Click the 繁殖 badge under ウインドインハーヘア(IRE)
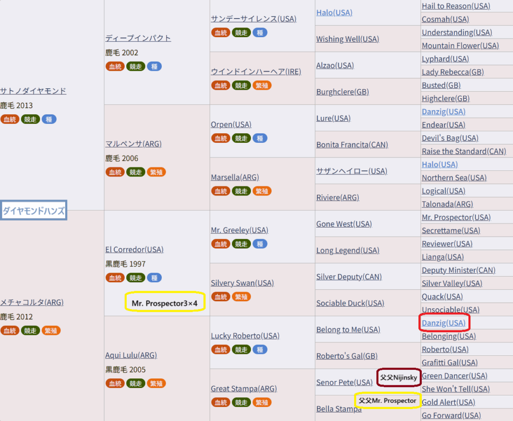The width and height of the screenshot is (513, 421). pyautogui.click(x=262, y=85)
